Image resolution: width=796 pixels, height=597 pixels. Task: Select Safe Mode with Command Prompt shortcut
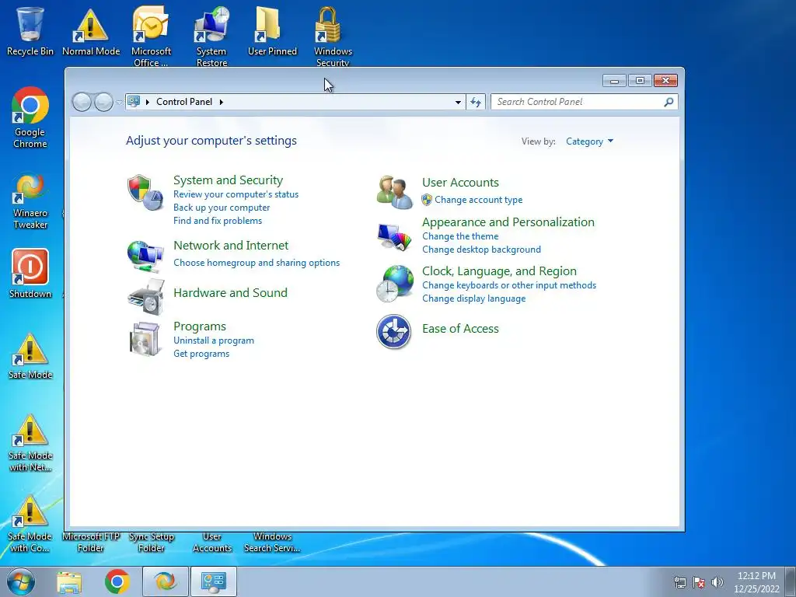tap(30, 524)
